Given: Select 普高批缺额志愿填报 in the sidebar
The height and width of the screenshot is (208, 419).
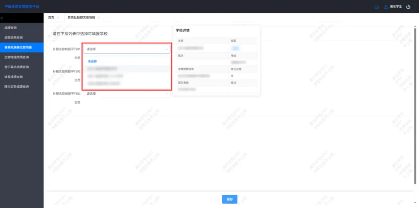Looking at the screenshot, I should (x=22, y=48).
